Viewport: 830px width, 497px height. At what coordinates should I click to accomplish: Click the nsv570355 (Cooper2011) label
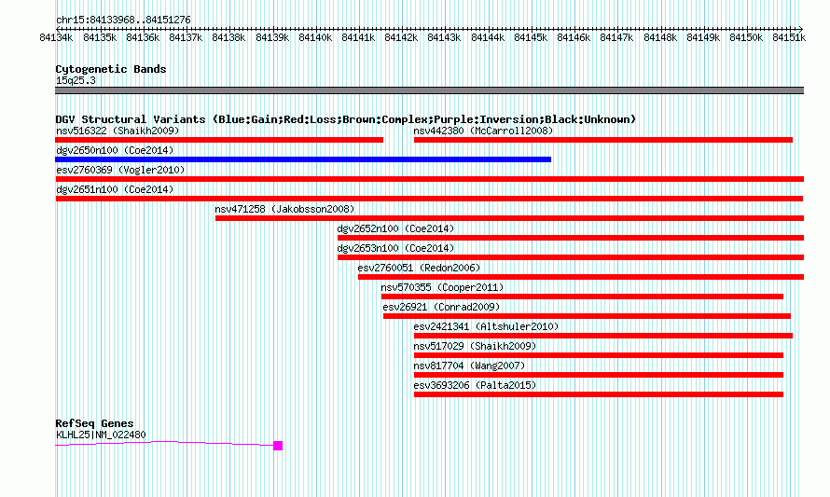pos(442,287)
